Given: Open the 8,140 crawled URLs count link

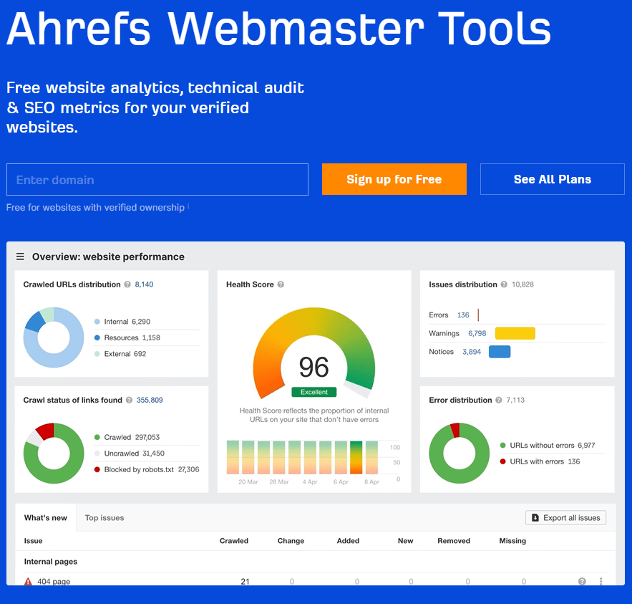Looking at the screenshot, I should [x=144, y=284].
